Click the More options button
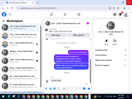The height and width of the screenshot is (99, 132). tap(78, 35)
